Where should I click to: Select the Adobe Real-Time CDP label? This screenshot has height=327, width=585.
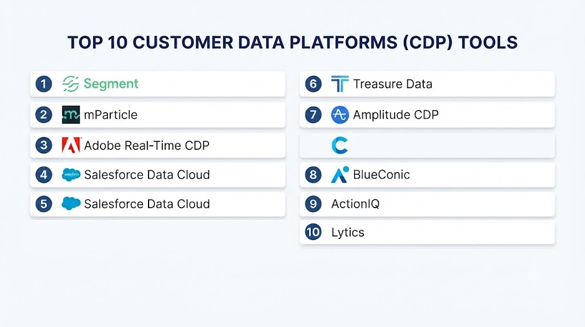click(x=147, y=145)
